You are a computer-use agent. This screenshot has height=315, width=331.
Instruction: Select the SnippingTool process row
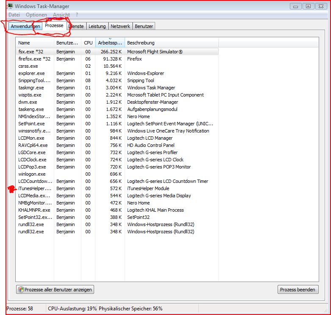pos(117,80)
